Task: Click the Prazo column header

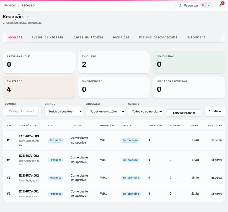Action: pyautogui.click(x=196, y=125)
